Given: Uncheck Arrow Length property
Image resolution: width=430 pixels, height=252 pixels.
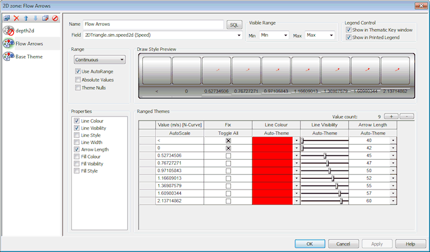Looking at the screenshot, I should coord(77,149).
